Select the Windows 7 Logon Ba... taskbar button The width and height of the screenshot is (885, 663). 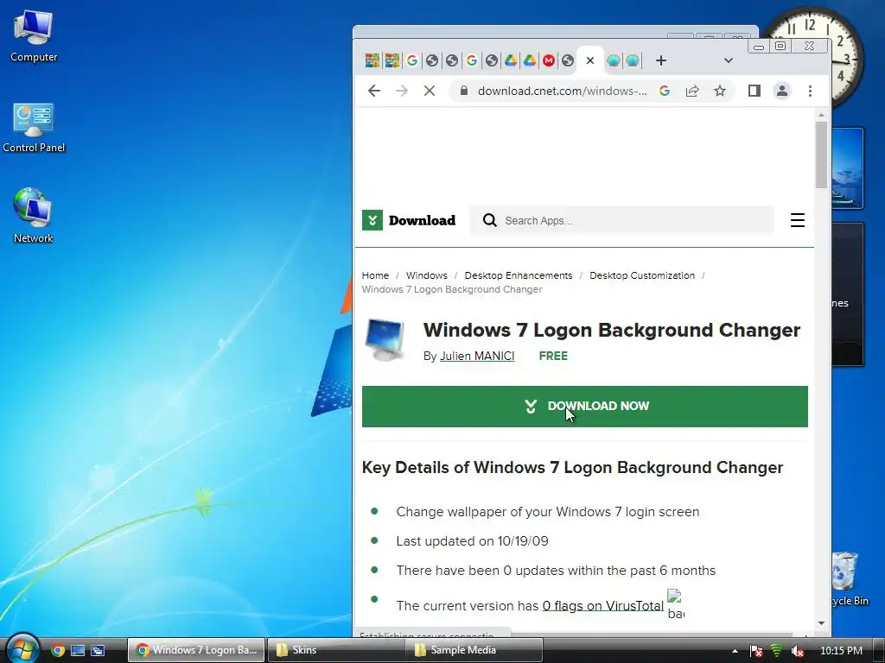click(x=196, y=650)
